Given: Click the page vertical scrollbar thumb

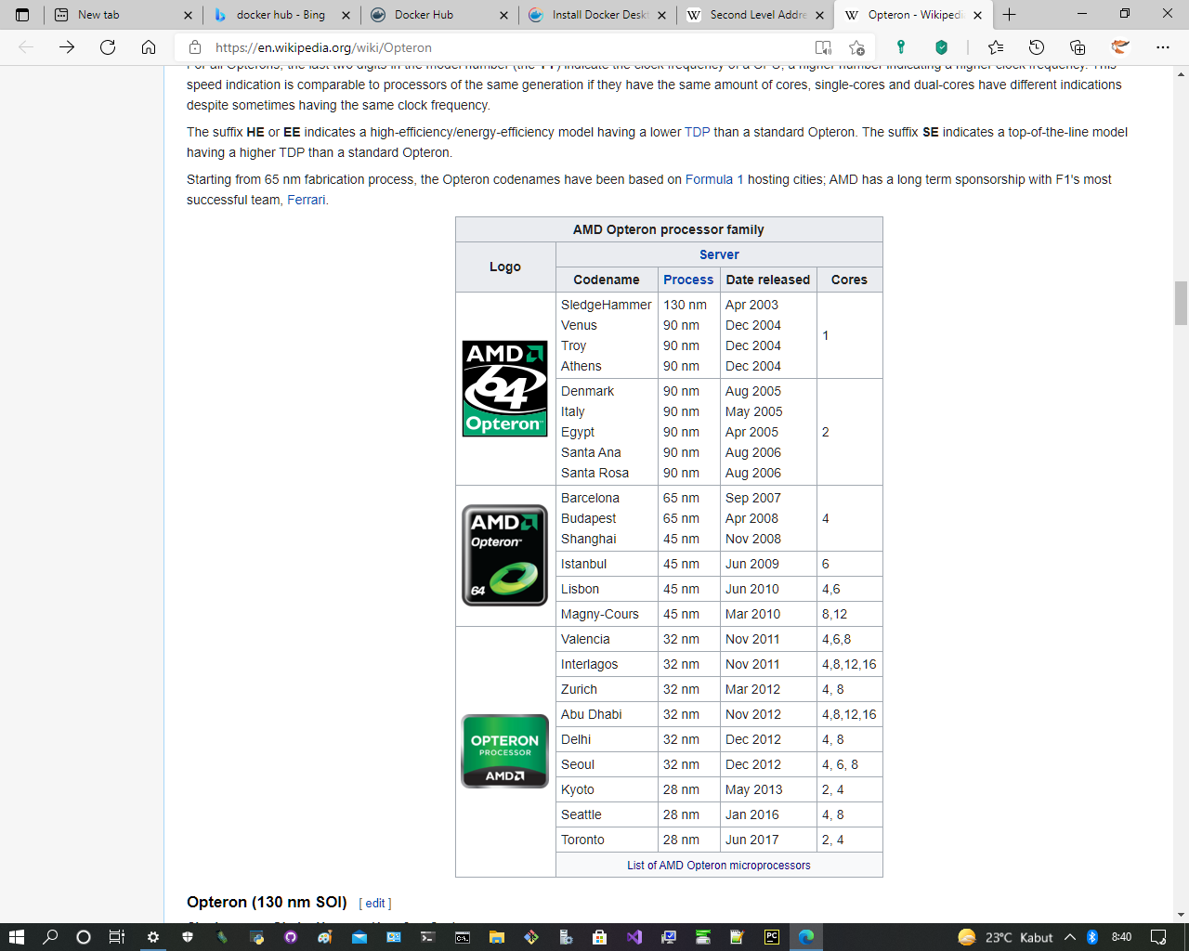Looking at the screenshot, I should tap(1181, 303).
